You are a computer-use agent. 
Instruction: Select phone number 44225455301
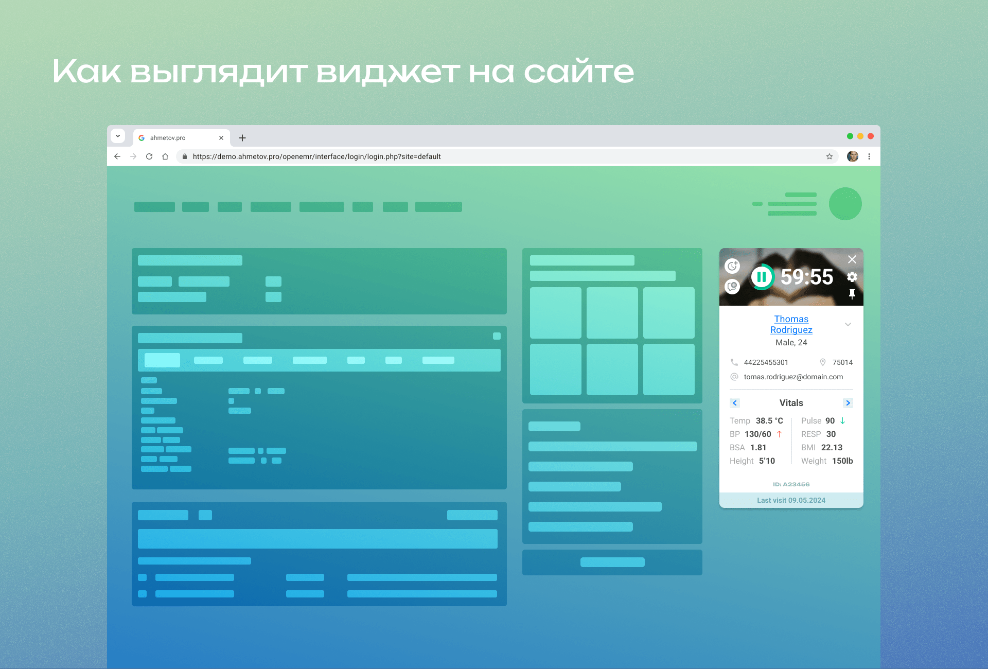click(x=766, y=362)
